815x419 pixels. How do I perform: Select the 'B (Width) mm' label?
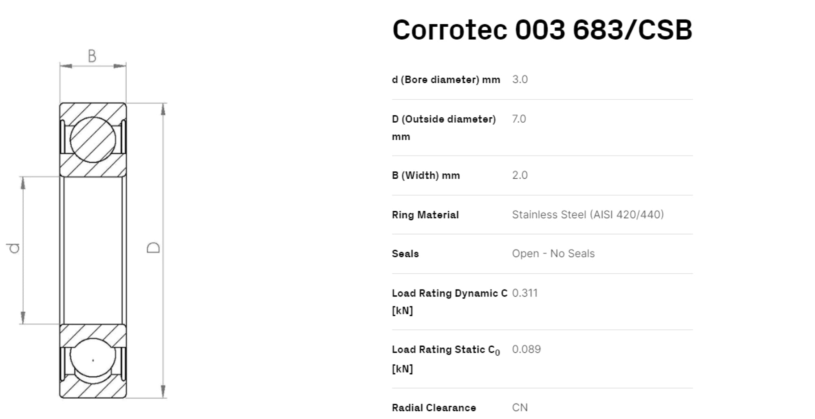[426, 175]
